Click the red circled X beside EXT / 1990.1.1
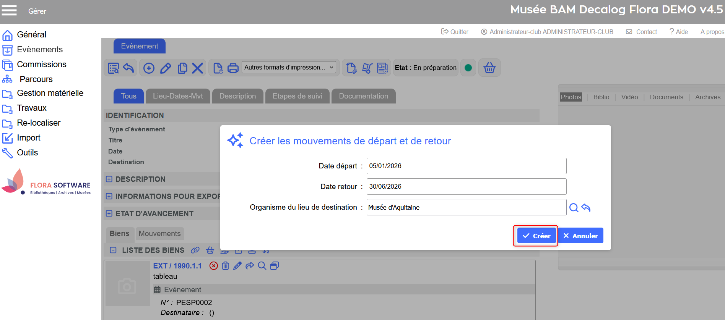This screenshot has height=320, width=725. click(214, 266)
